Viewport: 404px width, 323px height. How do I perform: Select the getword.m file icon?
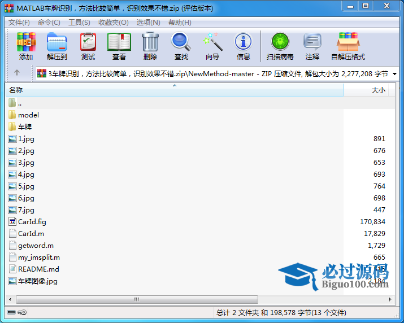[12, 245]
